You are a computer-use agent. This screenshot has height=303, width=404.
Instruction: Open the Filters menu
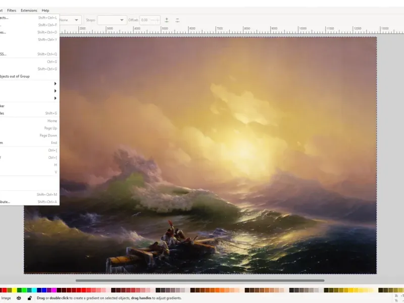[x=12, y=11]
